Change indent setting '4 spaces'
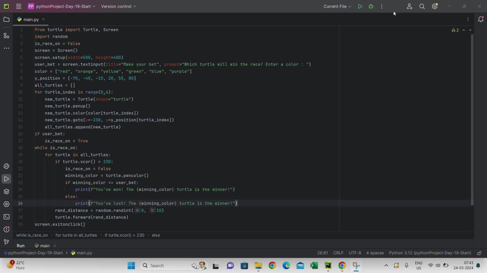The height and width of the screenshot is (273, 487). (375, 253)
